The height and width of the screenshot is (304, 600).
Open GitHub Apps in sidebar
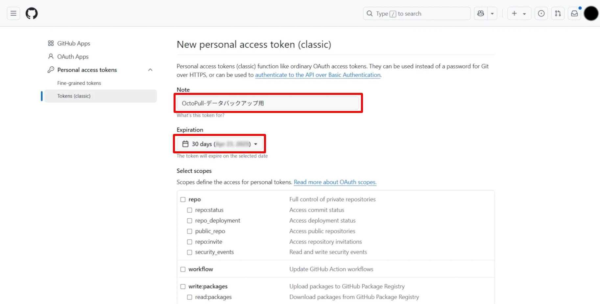pyautogui.click(x=74, y=43)
